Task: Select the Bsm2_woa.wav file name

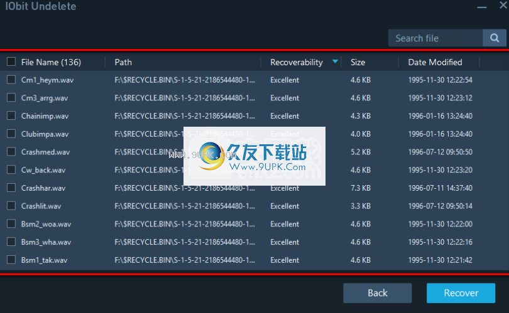Action: tap(46, 224)
